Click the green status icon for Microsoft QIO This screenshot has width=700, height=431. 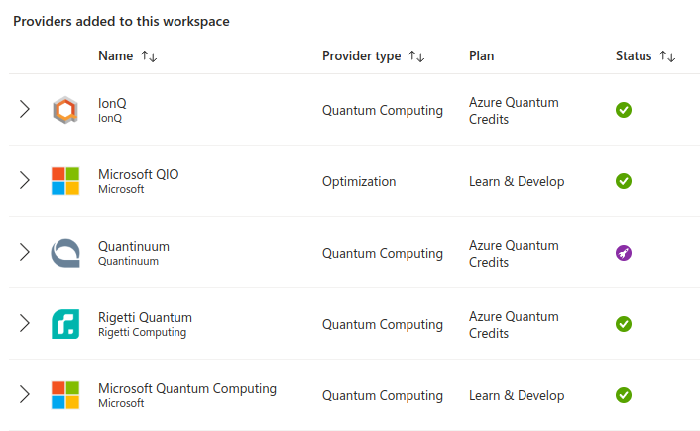624,181
